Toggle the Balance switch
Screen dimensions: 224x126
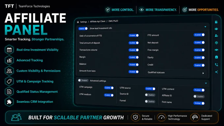point(133,64)
